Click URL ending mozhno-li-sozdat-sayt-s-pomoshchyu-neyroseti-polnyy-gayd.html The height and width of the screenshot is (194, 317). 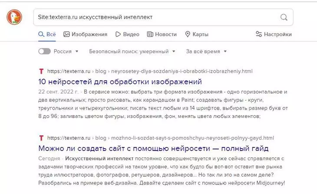click(161, 138)
